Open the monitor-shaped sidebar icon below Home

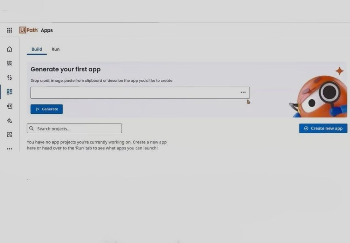click(x=9, y=63)
